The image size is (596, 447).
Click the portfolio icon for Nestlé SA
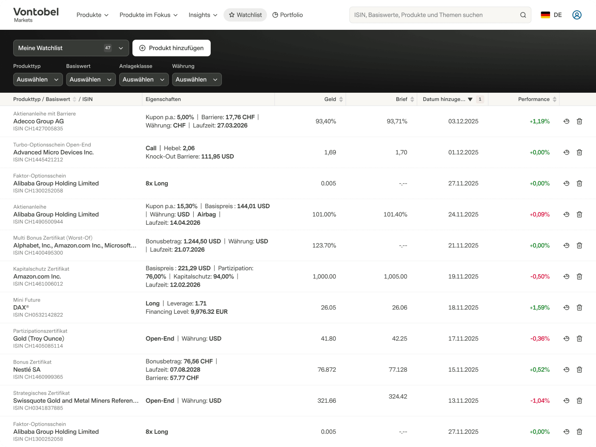point(566,370)
